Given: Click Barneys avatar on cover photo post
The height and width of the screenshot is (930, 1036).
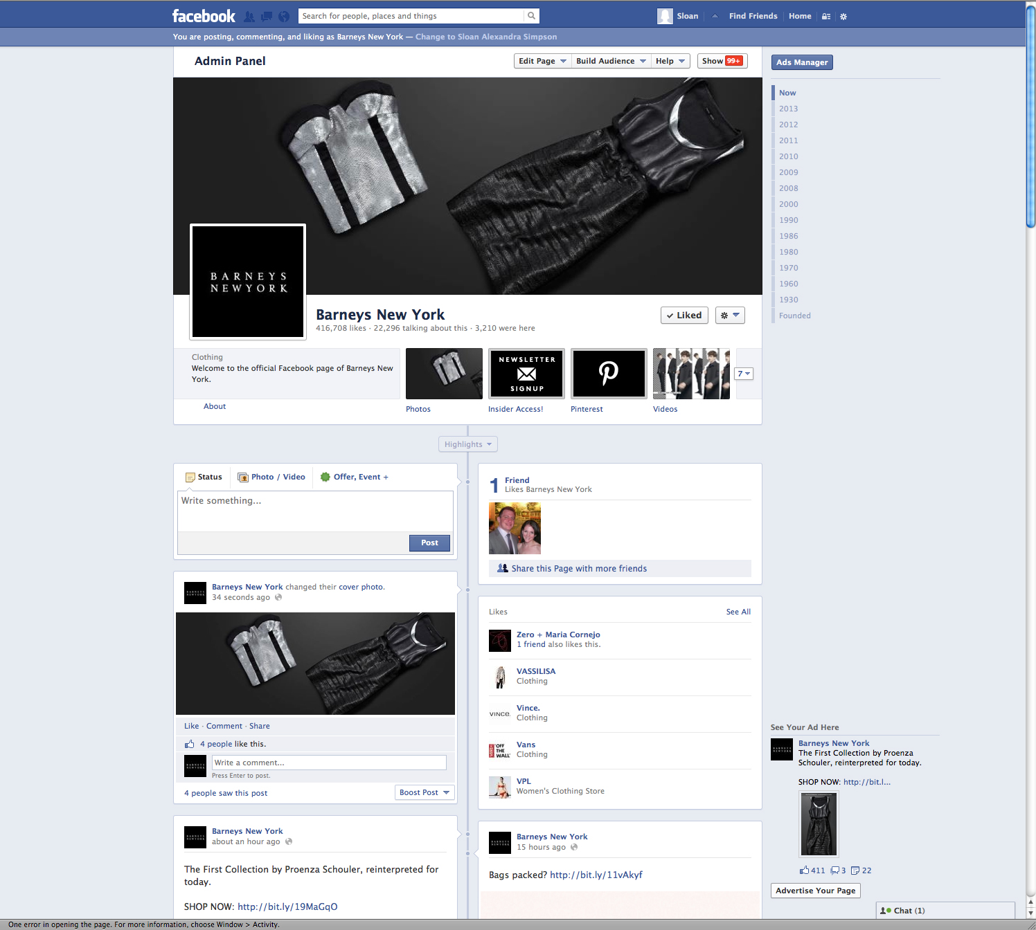Looking at the screenshot, I should 195,593.
